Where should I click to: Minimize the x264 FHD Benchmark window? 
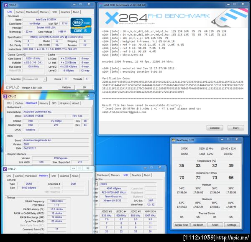pos(228,5)
